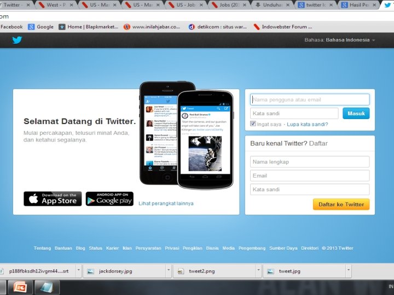
Task: Expand options arrow for jackdorsey.jpg download
Action: pos(169,270)
